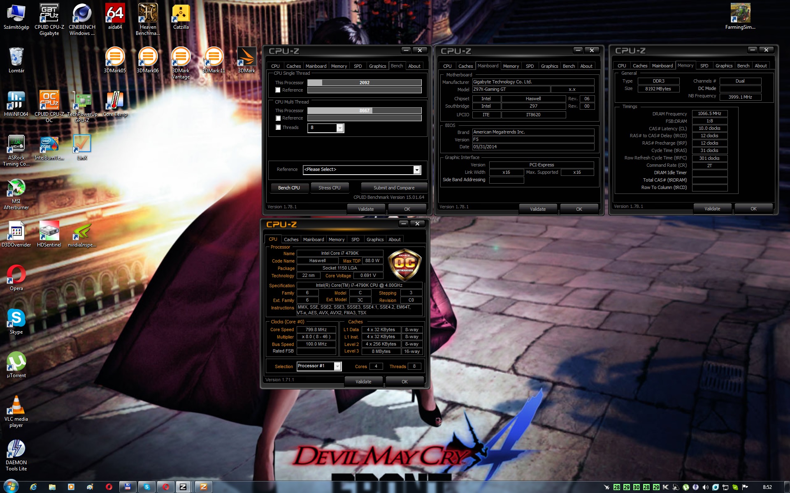
Task: Open DAEMON Tools Lite desktop icon
Action: 16,454
